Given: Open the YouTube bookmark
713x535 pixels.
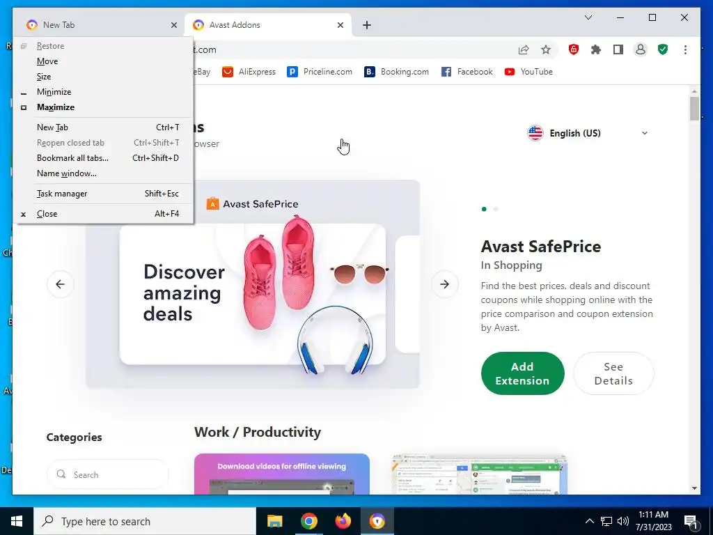Looking at the screenshot, I should pos(528,72).
